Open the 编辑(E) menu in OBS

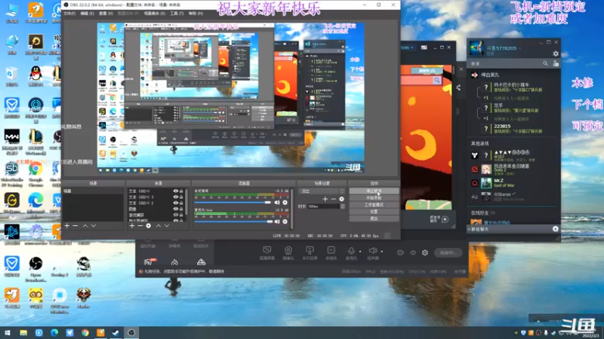click(87, 14)
